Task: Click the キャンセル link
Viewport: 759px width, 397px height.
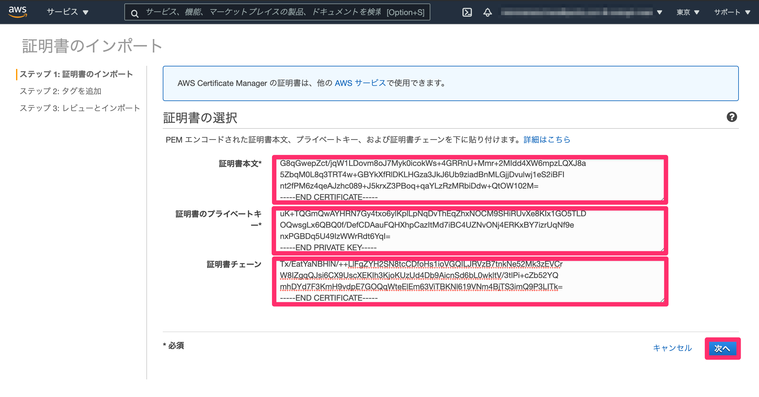Action: 672,348
